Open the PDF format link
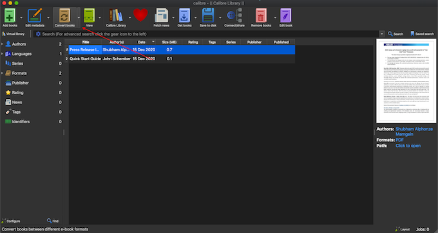This screenshot has width=438, height=233. coord(399,140)
